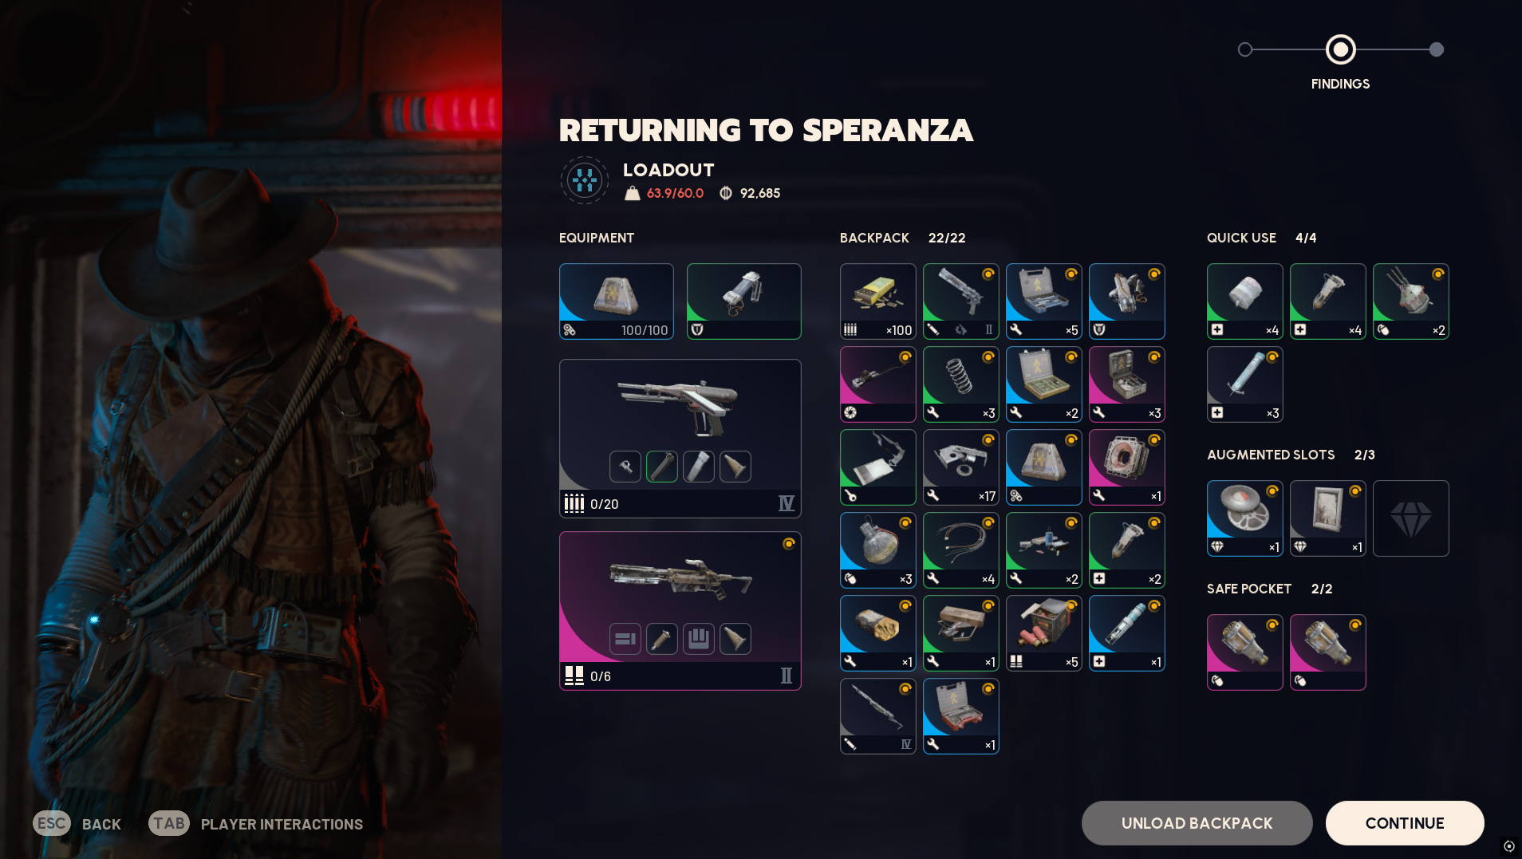Image resolution: width=1522 pixels, height=859 pixels.
Task: Select the Findings progress step
Action: (1340, 49)
